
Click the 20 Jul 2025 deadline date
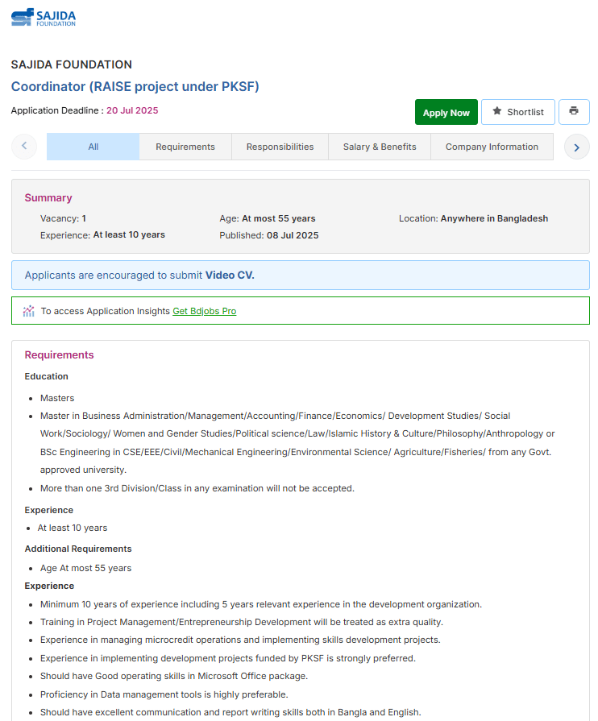(132, 110)
